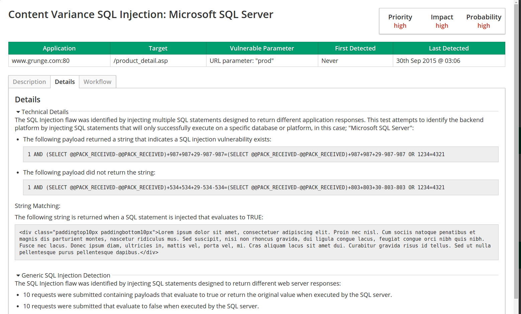Click the Vulnerable Parameter column header
This screenshot has width=521, height=314.
pos(262,48)
